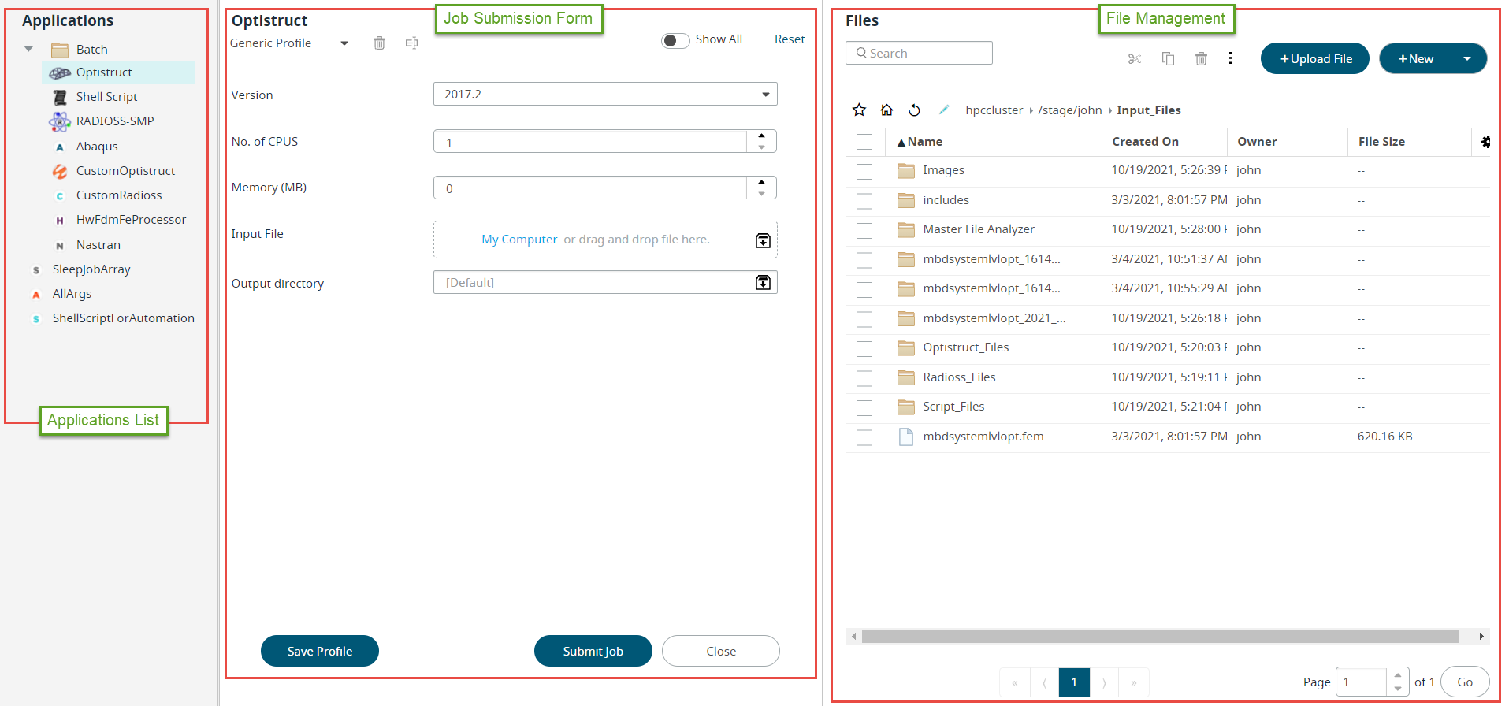
Task: Click the New button
Action: coord(1415,58)
